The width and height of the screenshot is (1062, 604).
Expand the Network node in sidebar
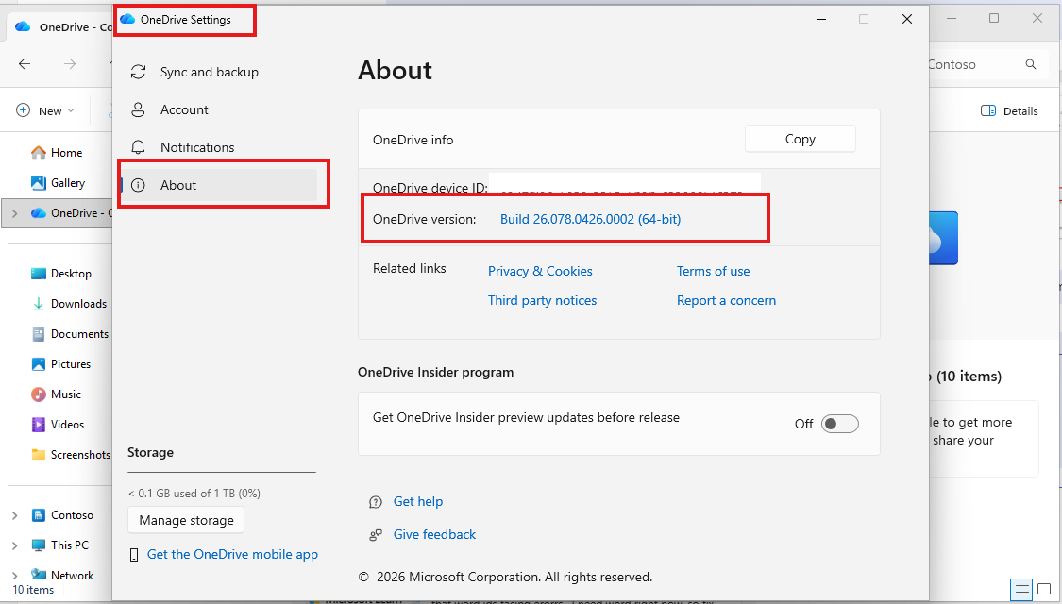coord(14,575)
